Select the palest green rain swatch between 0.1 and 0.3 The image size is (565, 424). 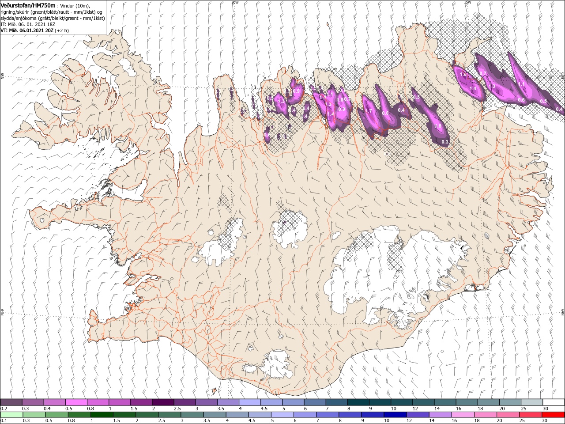point(11,415)
